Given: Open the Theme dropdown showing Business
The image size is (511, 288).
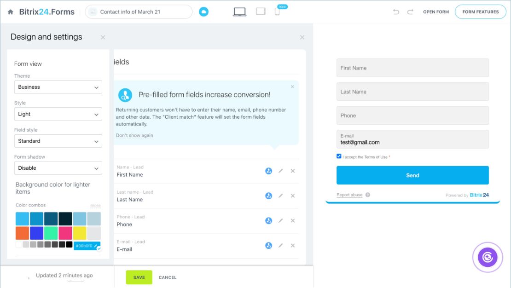Looking at the screenshot, I should tap(58, 87).
